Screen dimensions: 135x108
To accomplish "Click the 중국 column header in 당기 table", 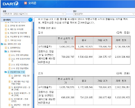I will pos(84,40).
